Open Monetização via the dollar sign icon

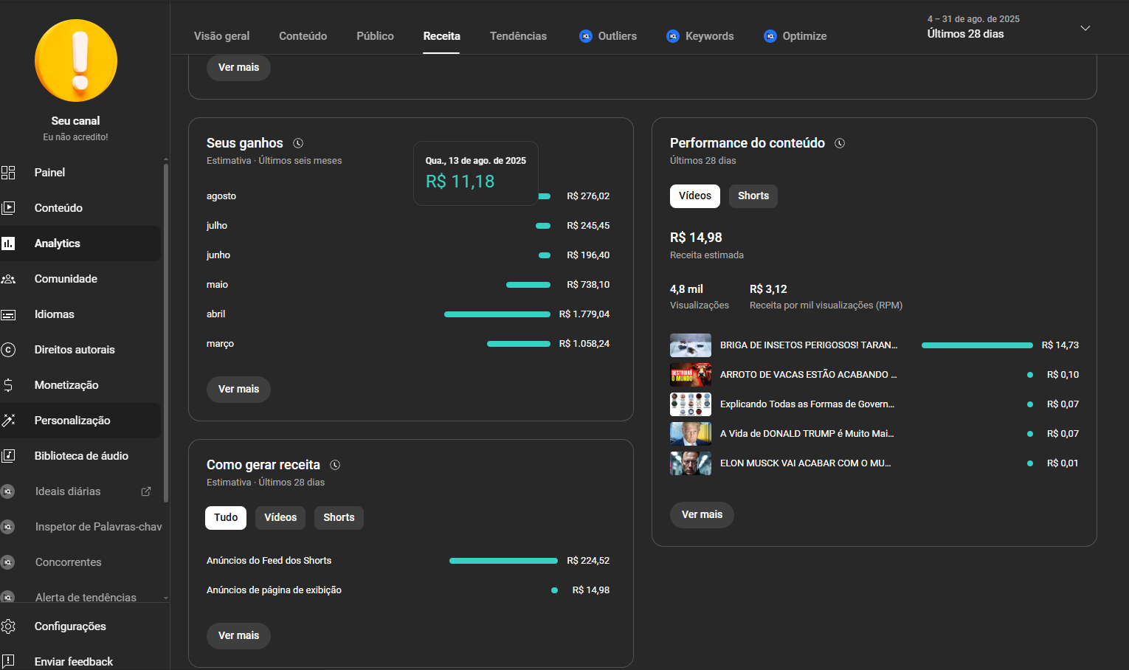click(x=9, y=385)
